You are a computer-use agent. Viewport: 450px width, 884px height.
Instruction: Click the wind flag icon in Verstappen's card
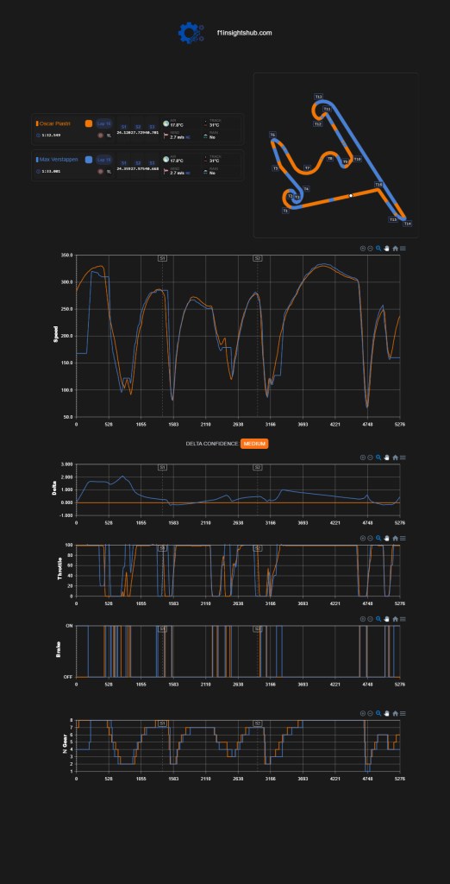(166, 172)
